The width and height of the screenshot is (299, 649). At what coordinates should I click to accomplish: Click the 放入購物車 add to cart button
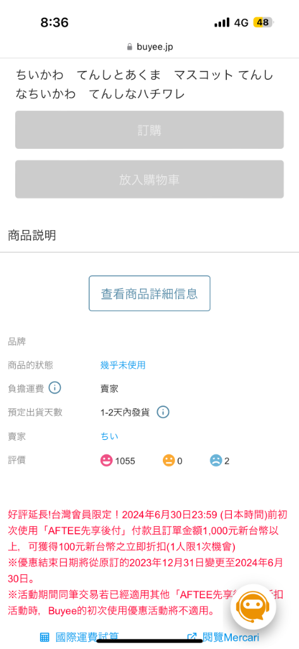tap(149, 179)
